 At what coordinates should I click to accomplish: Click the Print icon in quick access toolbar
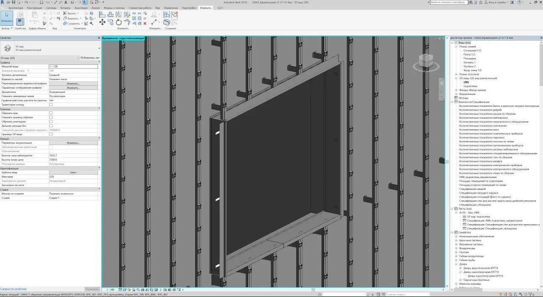pos(42,2)
